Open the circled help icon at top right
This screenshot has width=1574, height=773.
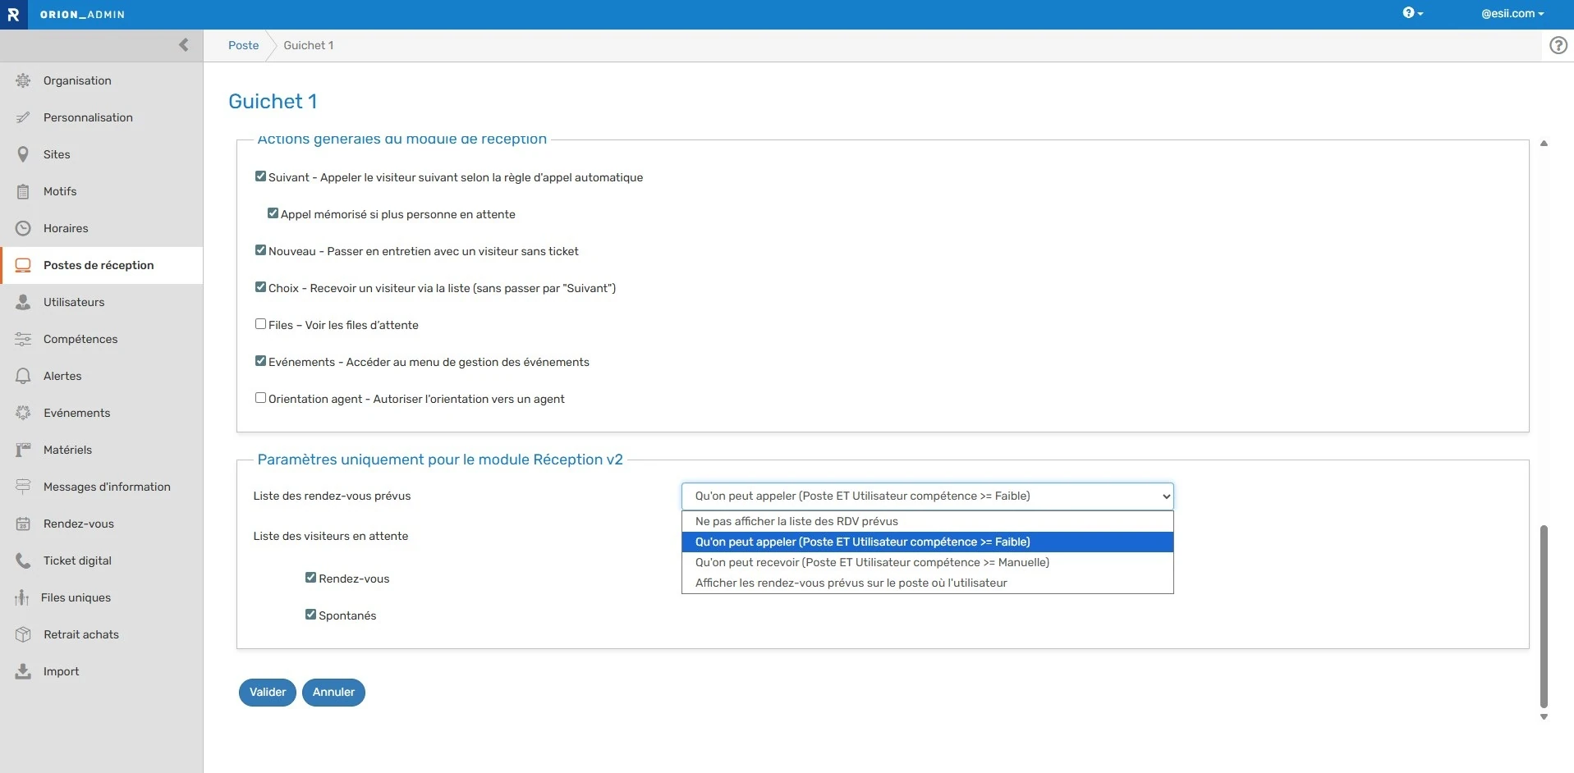click(1558, 45)
